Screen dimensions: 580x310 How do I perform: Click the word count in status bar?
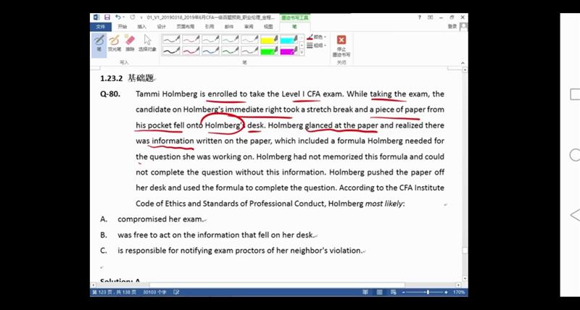point(156,293)
